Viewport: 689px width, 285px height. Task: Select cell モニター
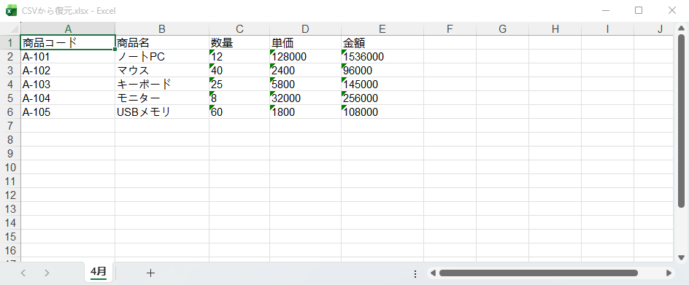pos(162,98)
